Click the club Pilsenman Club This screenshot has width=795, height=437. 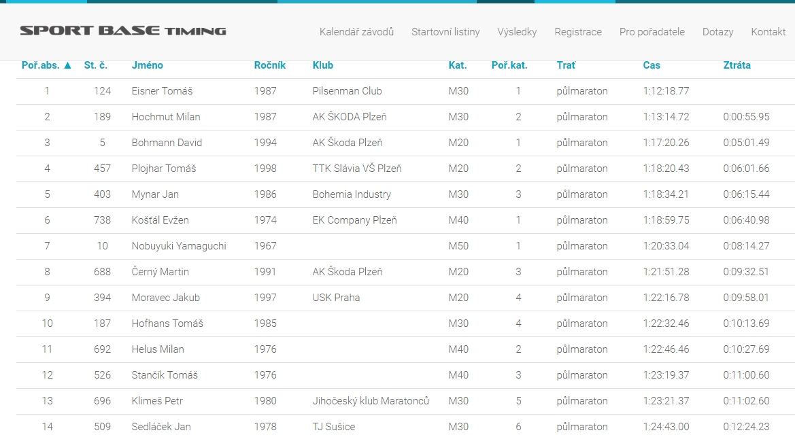click(x=348, y=91)
